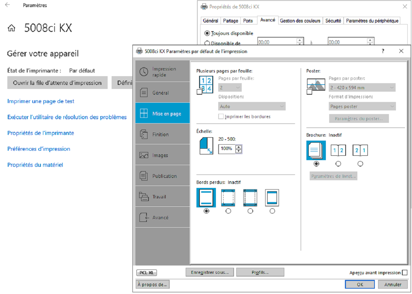This screenshot has width=412, height=294.
Task: Click the Échelle 100% input field
Action: click(x=227, y=149)
